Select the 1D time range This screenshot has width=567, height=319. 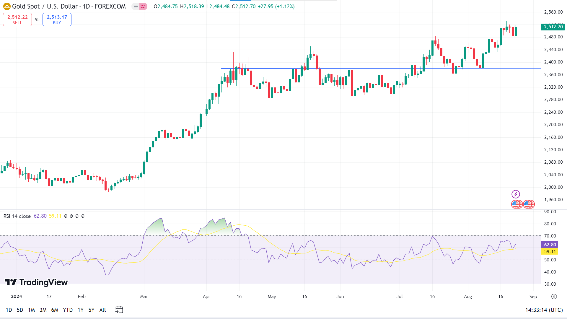[x=9, y=310]
